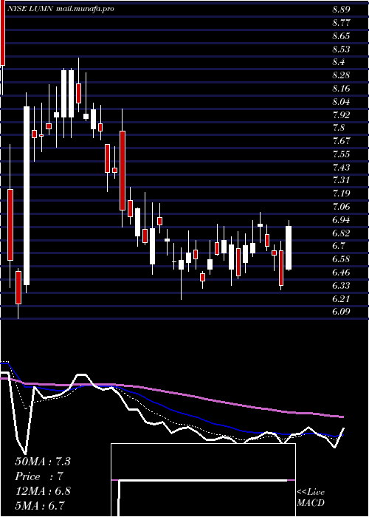Select the 6.33 price axis label
This screenshot has height=517, width=369.
[x=341, y=285]
